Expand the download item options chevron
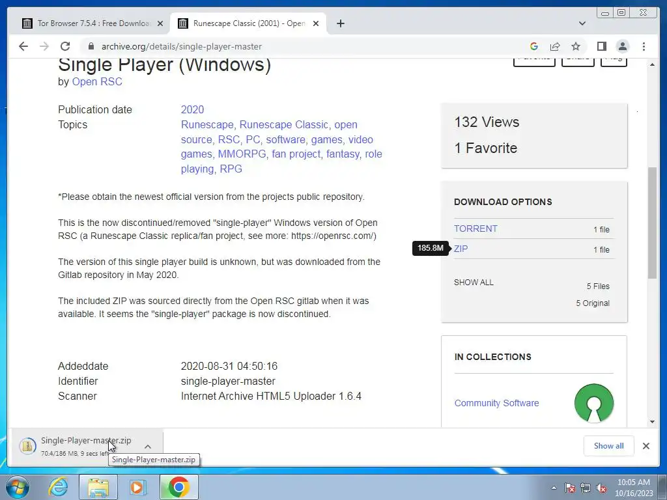 click(148, 447)
